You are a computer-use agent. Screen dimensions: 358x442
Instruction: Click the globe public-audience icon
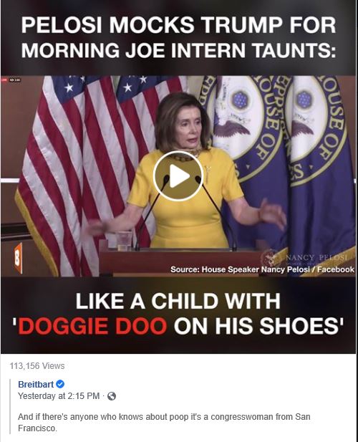(x=112, y=396)
